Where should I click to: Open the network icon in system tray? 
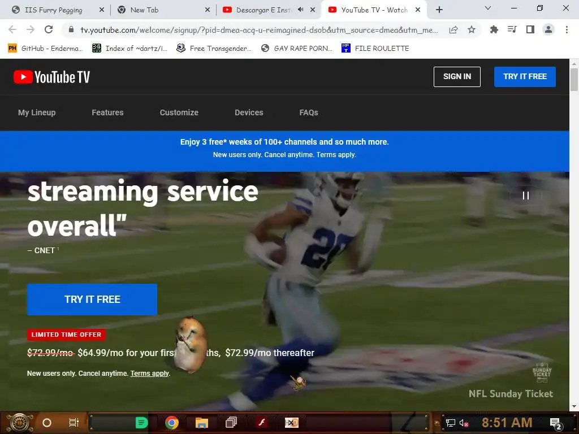pos(451,423)
